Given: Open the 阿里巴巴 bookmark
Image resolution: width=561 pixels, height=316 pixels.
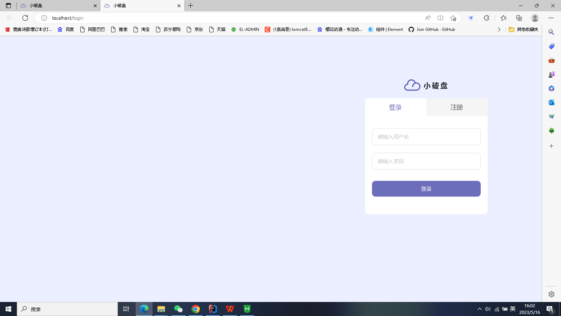Looking at the screenshot, I should click(93, 29).
